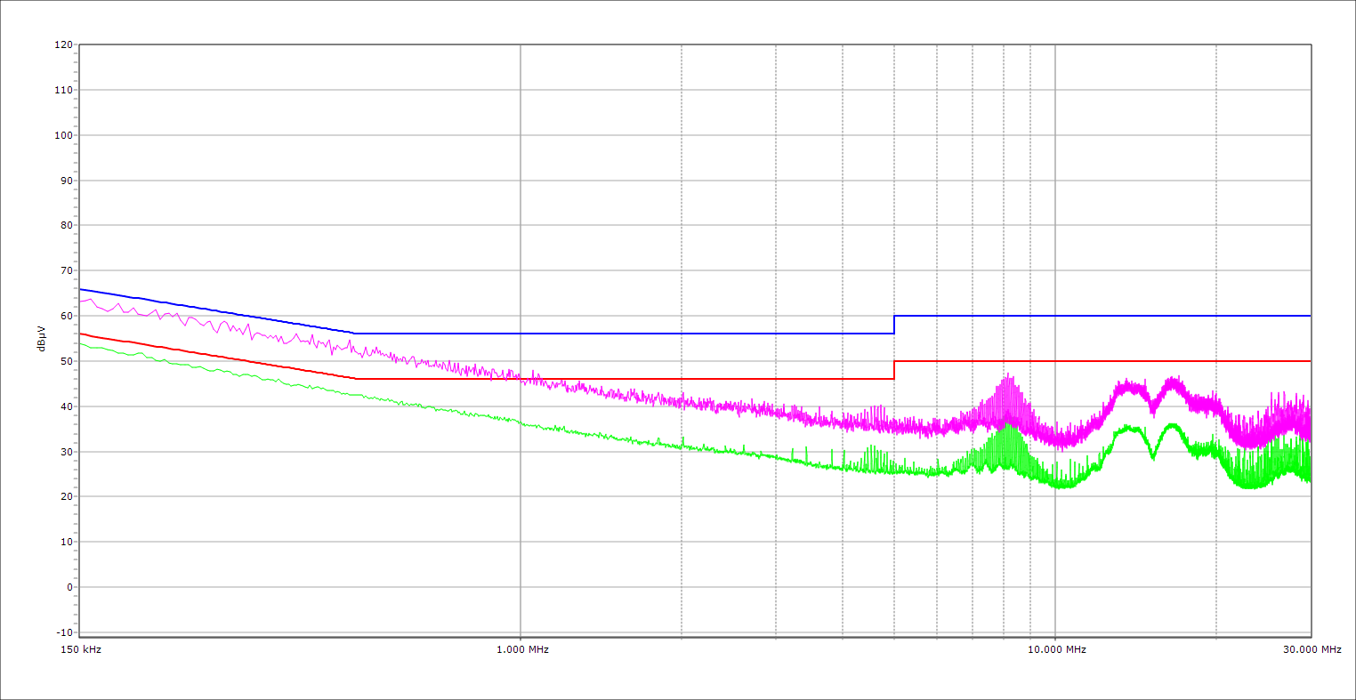1356x700 pixels.
Task: Click the 1.000 MHz x-axis label
Action: tap(522, 649)
